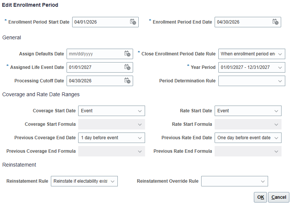
Task: Open the Previous Rate End Formula dropdown
Action: click(x=248, y=151)
